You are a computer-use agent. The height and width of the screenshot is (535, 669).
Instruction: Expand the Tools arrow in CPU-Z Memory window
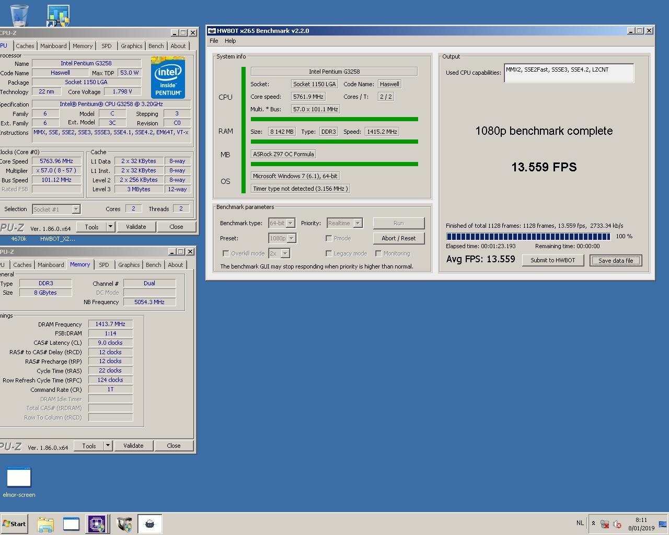(108, 446)
